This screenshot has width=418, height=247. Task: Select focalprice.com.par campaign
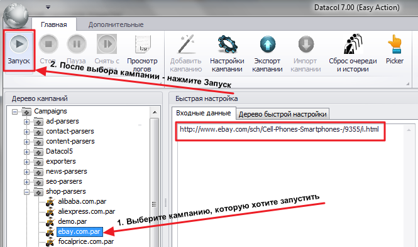coord(86,242)
